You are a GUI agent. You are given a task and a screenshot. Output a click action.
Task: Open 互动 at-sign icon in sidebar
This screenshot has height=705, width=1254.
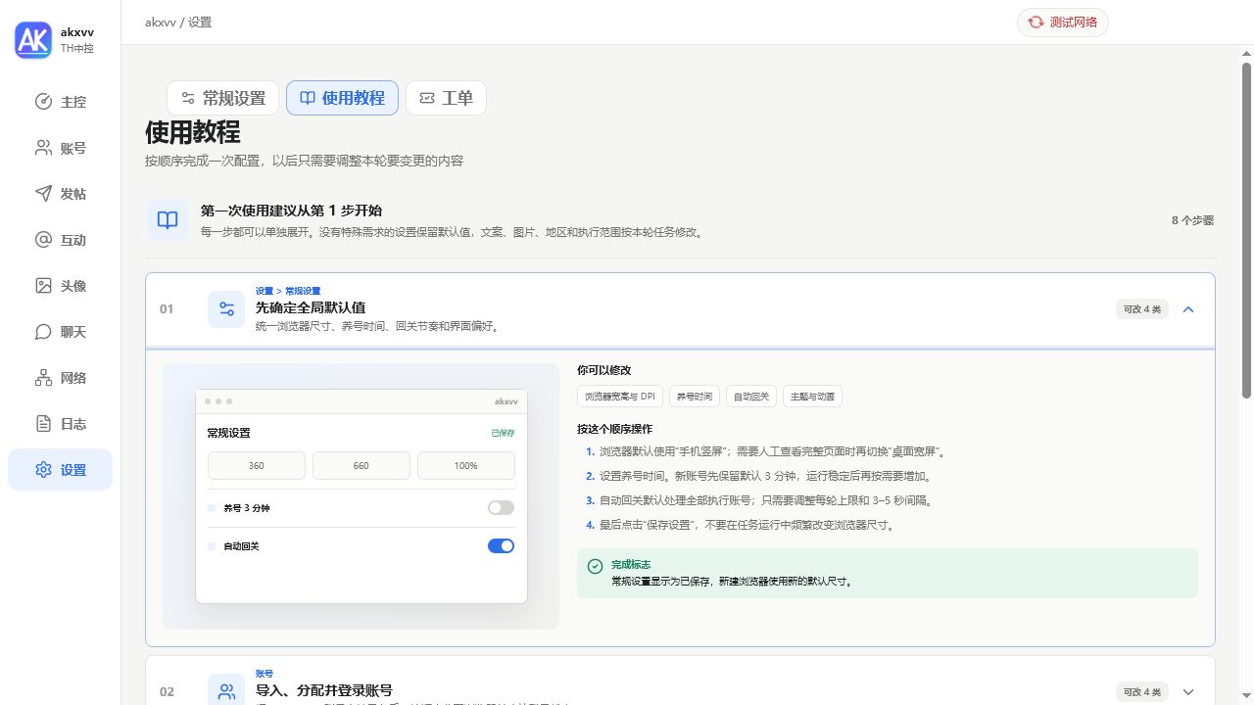click(43, 240)
